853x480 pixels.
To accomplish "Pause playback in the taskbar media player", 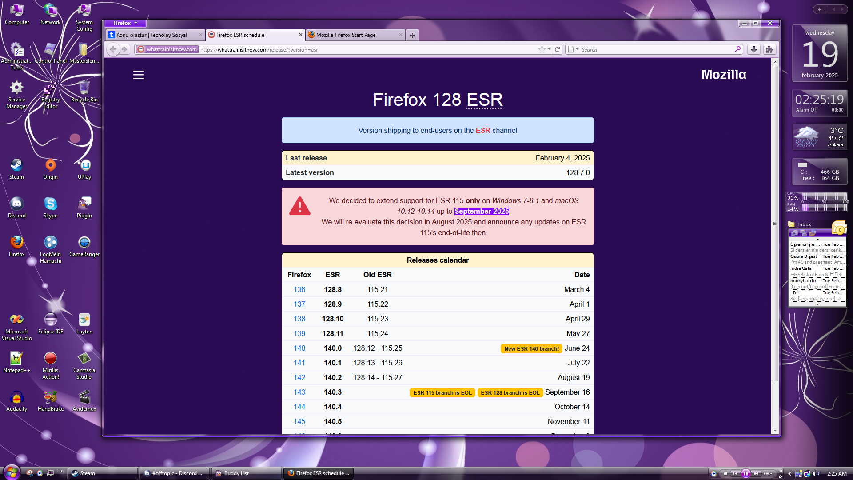I will tap(745, 473).
